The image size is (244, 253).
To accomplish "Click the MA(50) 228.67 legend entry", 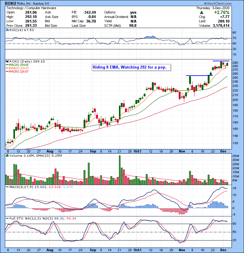I will click(x=17, y=71).
